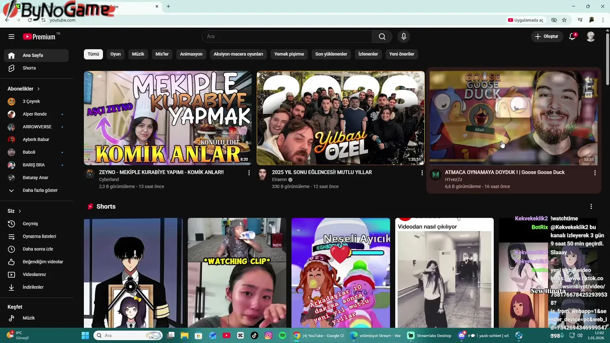Image resolution: width=610 pixels, height=343 pixels.
Task: Open Shorts from the sidebar
Action: pos(36,68)
